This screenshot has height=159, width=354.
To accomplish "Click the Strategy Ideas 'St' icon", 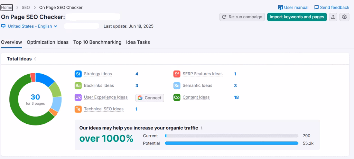I will pyautogui.click(x=78, y=74).
